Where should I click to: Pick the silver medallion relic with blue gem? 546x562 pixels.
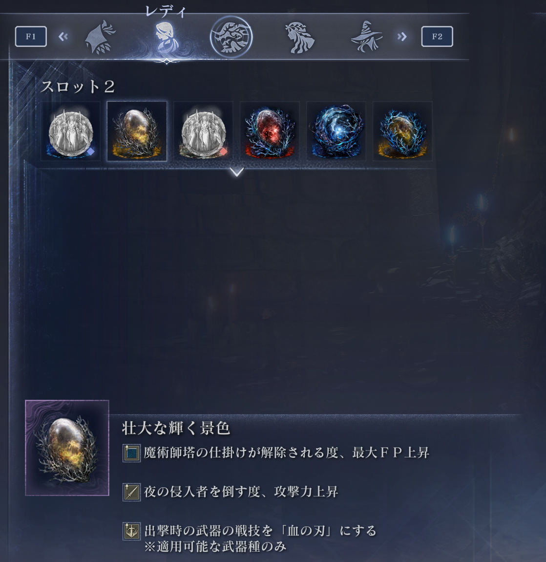[71, 131]
